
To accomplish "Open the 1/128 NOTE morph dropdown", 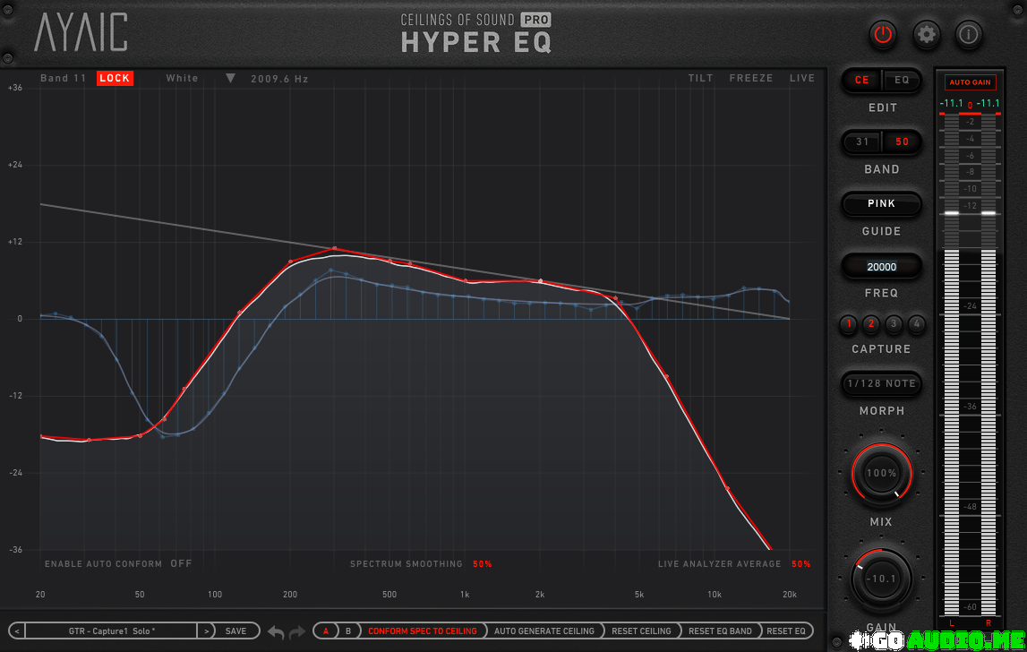I will click(x=881, y=384).
